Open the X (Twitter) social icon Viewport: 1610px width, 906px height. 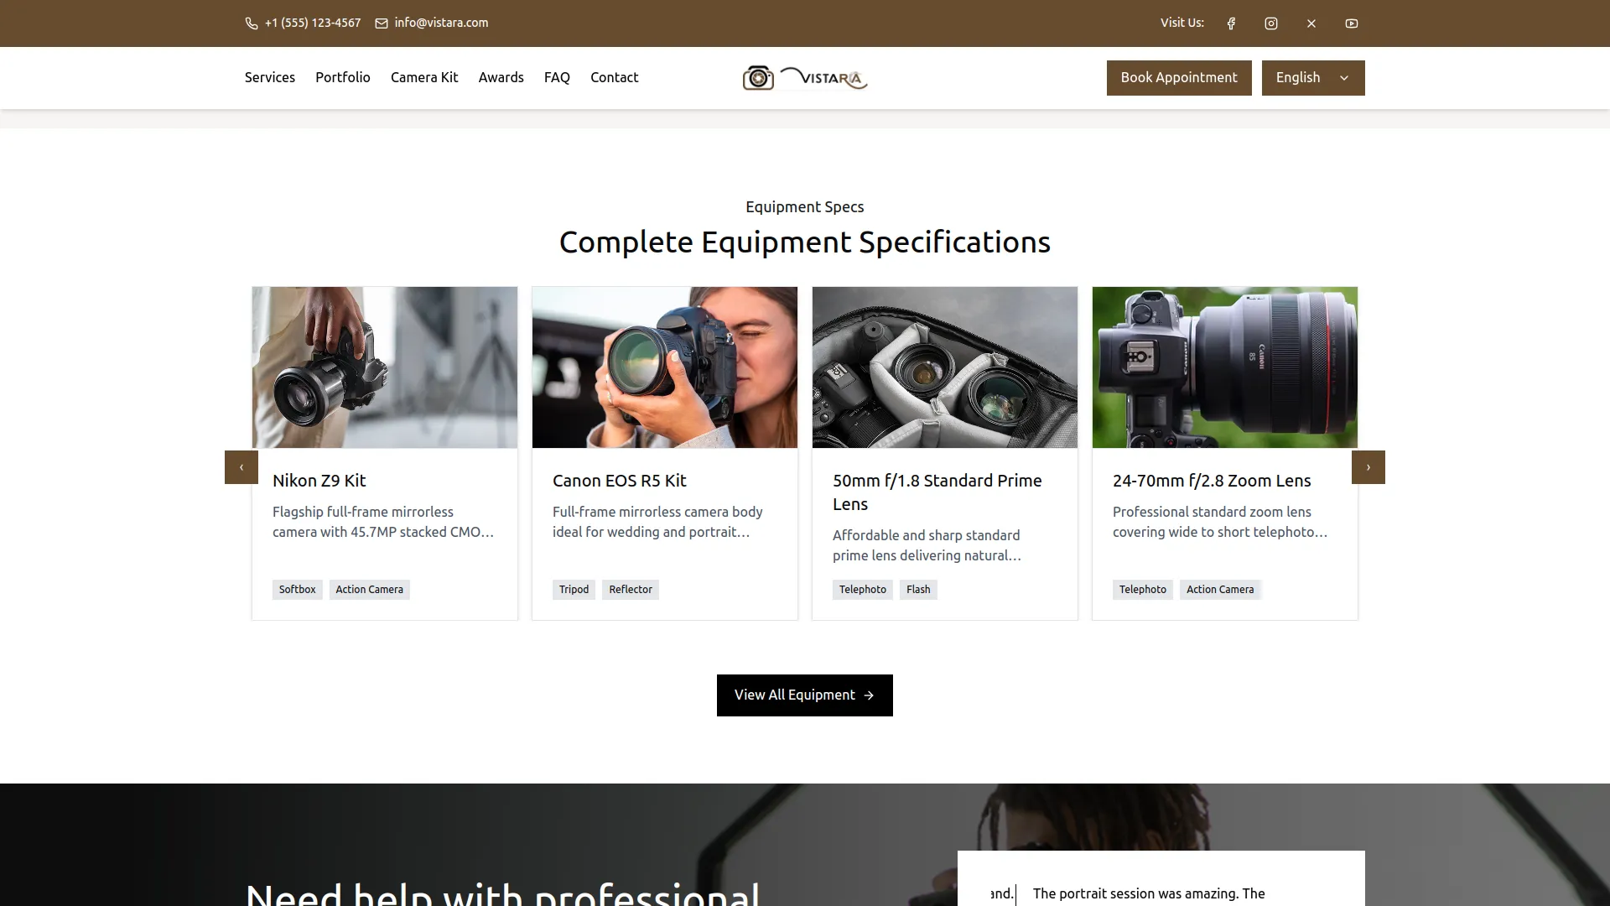coord(1311,23)
